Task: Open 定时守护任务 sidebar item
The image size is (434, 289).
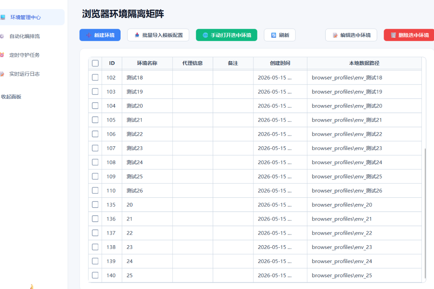Action: pos(24,55)
